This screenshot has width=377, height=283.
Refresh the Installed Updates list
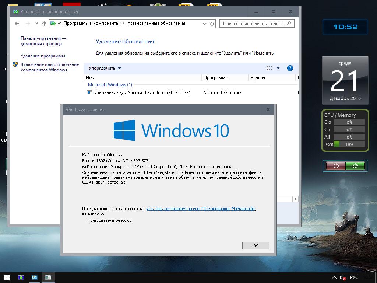[212, 24]
